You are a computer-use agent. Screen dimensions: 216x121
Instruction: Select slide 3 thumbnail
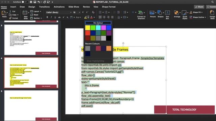[x=31, y=40]
